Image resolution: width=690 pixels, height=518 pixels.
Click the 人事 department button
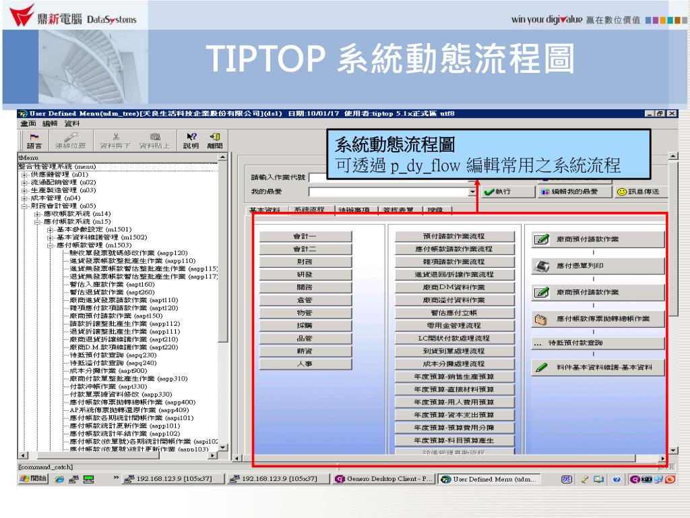pos(305,364)
